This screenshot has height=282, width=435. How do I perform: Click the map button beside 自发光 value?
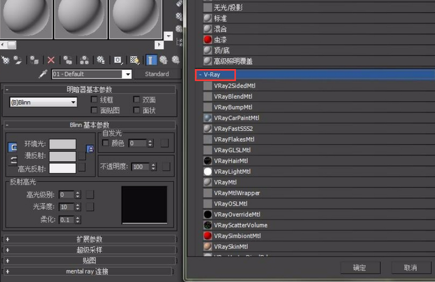pos(165,143)
